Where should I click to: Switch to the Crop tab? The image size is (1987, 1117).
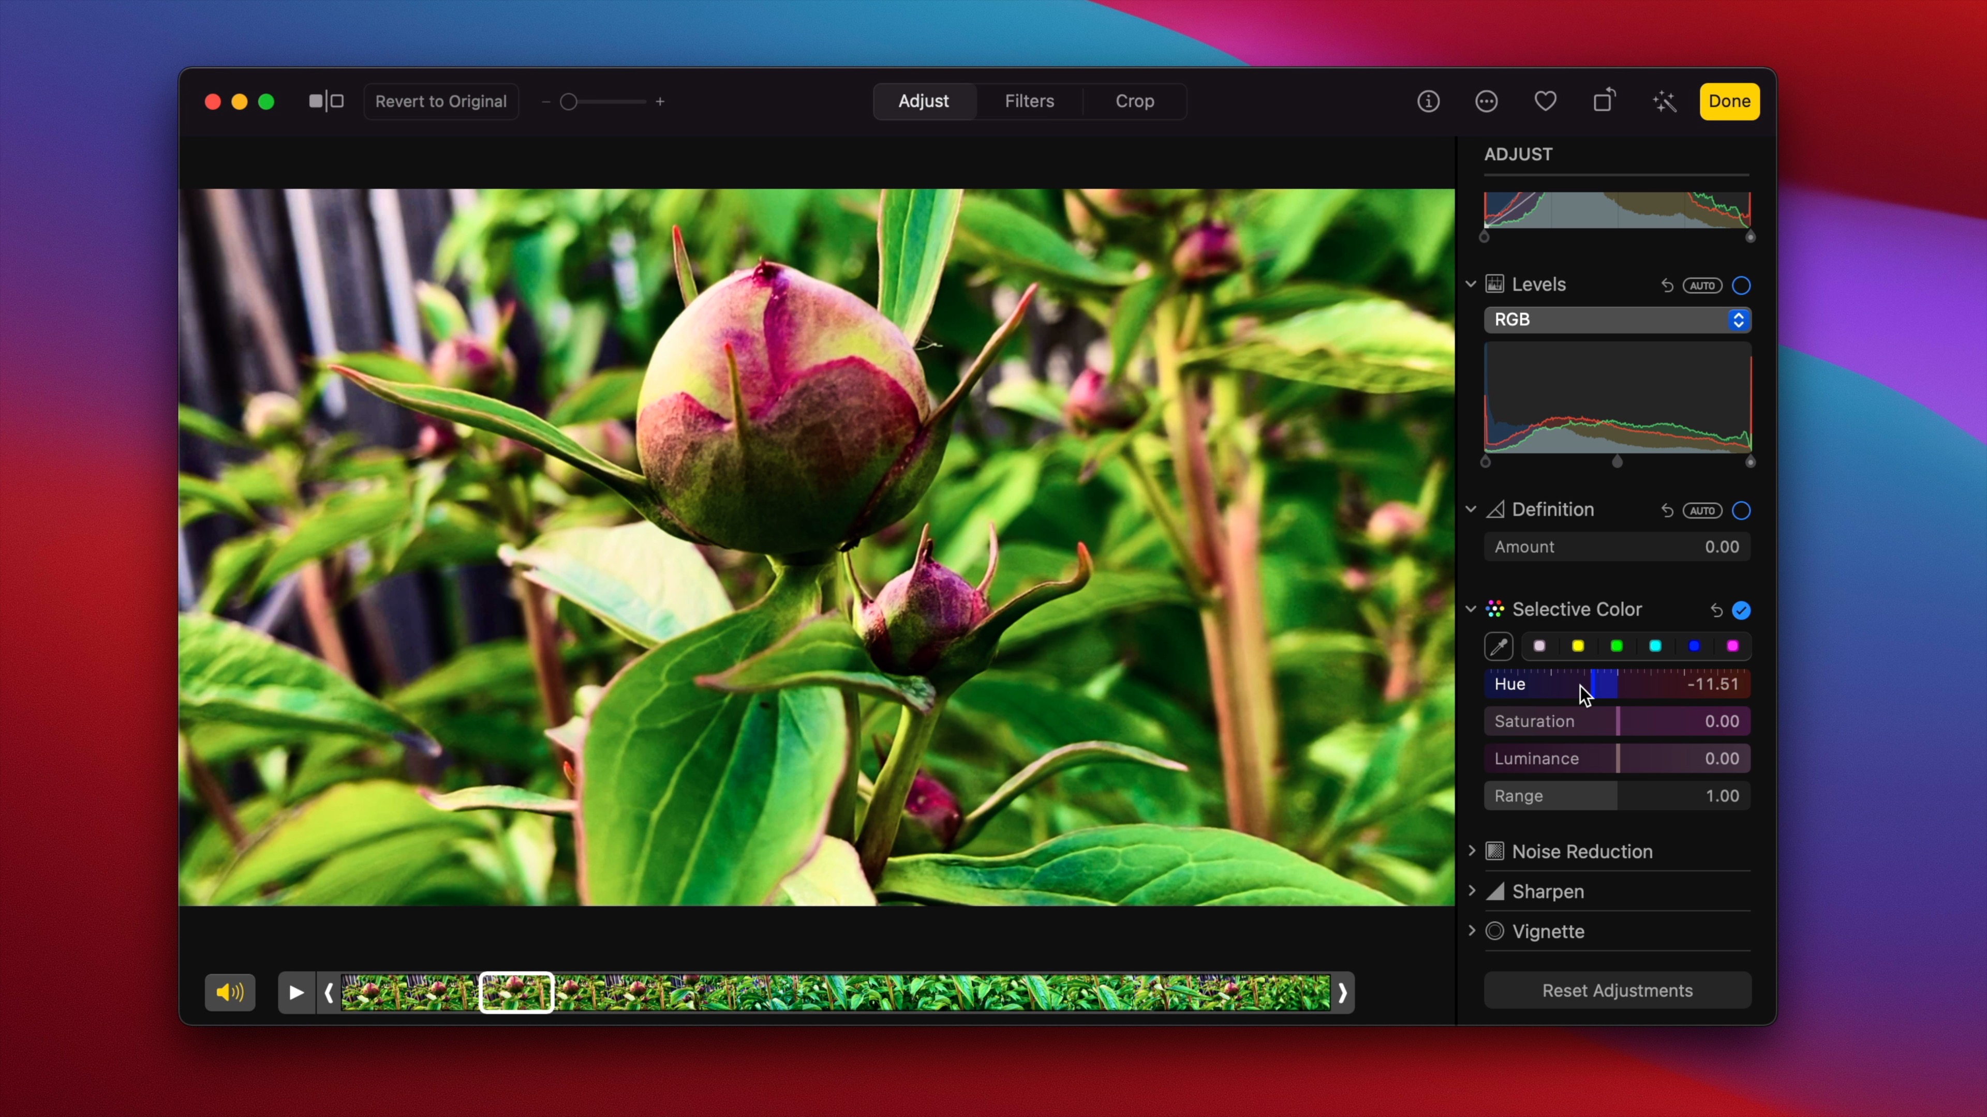pyautogui.click(x=1134, y=101)
